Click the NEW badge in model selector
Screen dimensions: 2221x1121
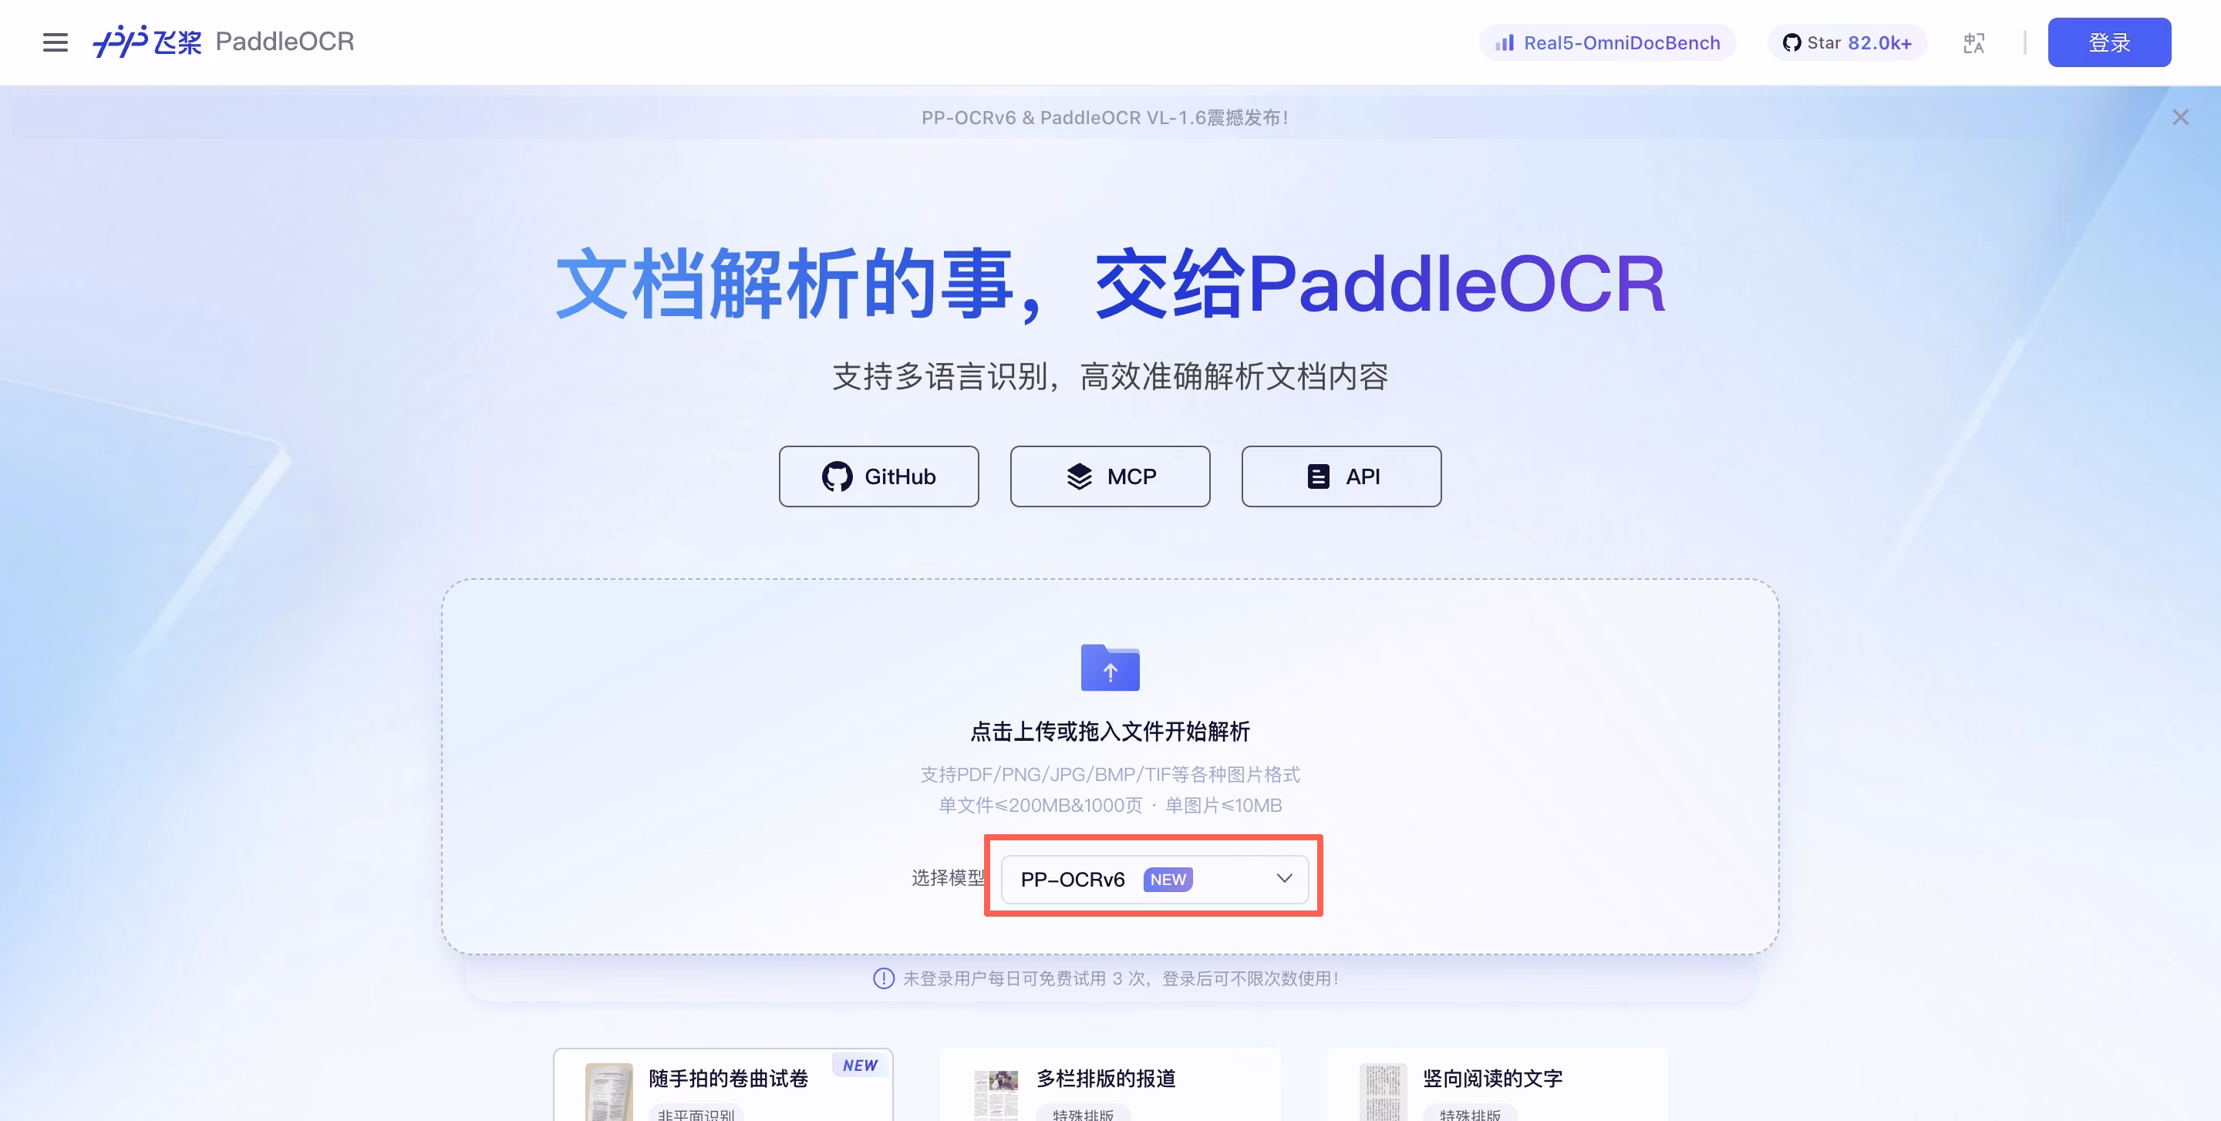(x=1168, y=879)
